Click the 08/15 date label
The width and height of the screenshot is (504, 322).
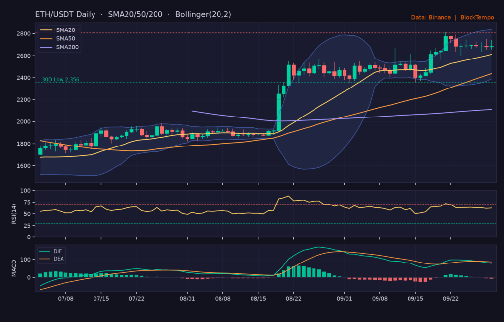click(x=258, y=299)
